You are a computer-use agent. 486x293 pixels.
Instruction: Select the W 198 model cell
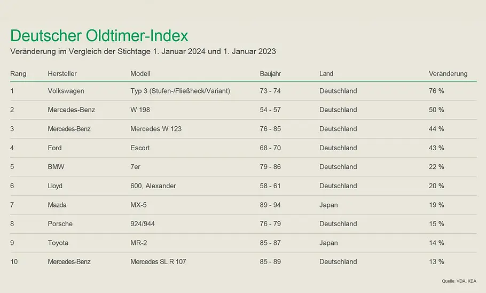[x=140, y=110]
